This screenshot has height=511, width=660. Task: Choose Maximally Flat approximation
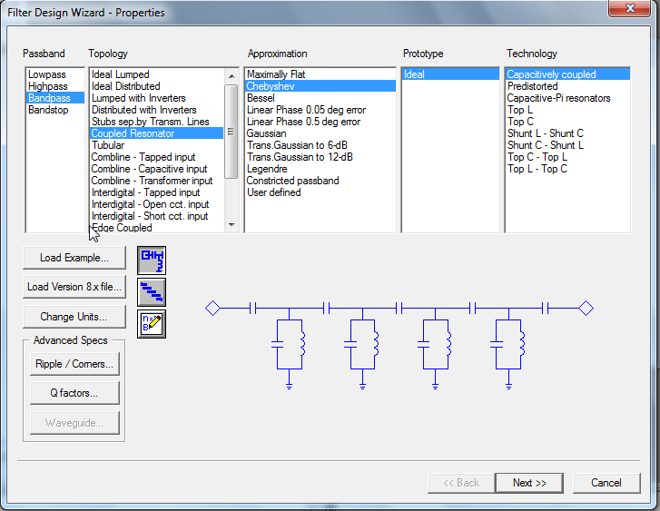click(x=276, y=74)
